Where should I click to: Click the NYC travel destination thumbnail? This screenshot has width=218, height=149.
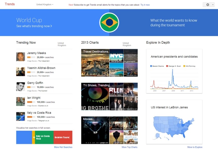coord(116,56)
